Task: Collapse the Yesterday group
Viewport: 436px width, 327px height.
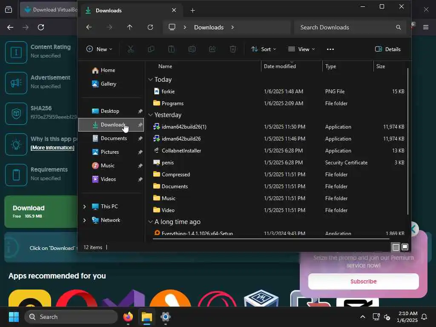Action: (x=150, y=115)
